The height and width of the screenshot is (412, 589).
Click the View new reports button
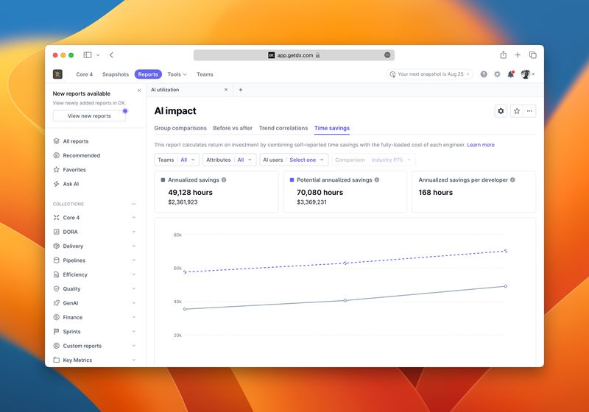click(x=89, y=116)
